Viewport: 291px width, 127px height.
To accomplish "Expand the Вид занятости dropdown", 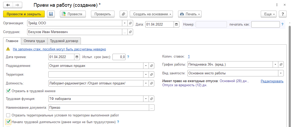I will point(281,73).
